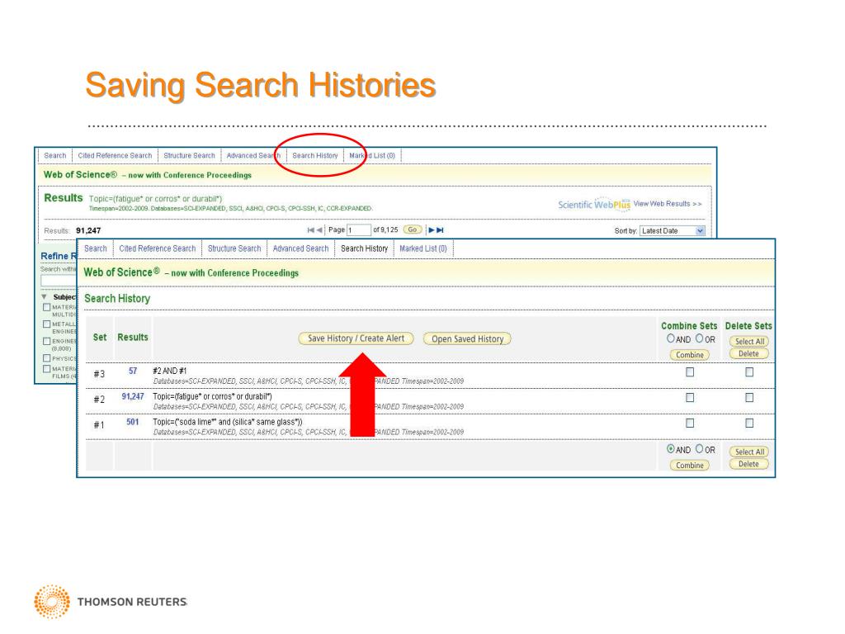
Task: Click the Page number input field
Action: 359,230
